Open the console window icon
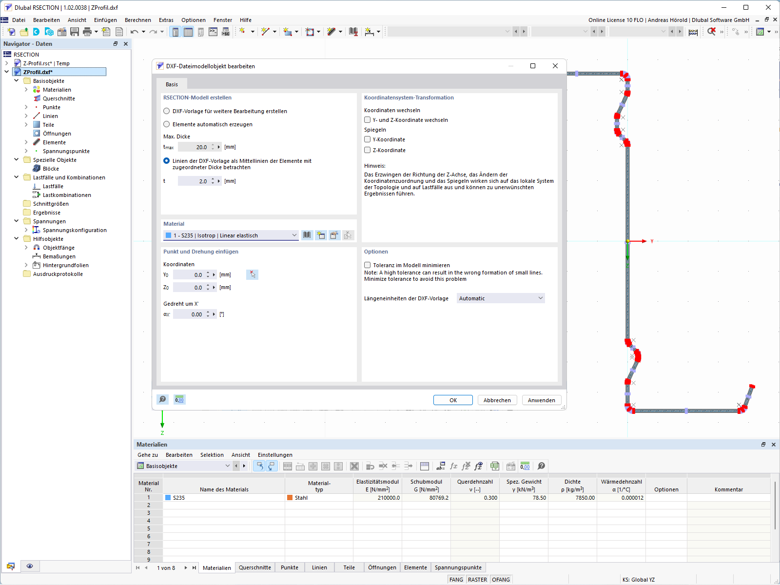 tap(213, 32)
